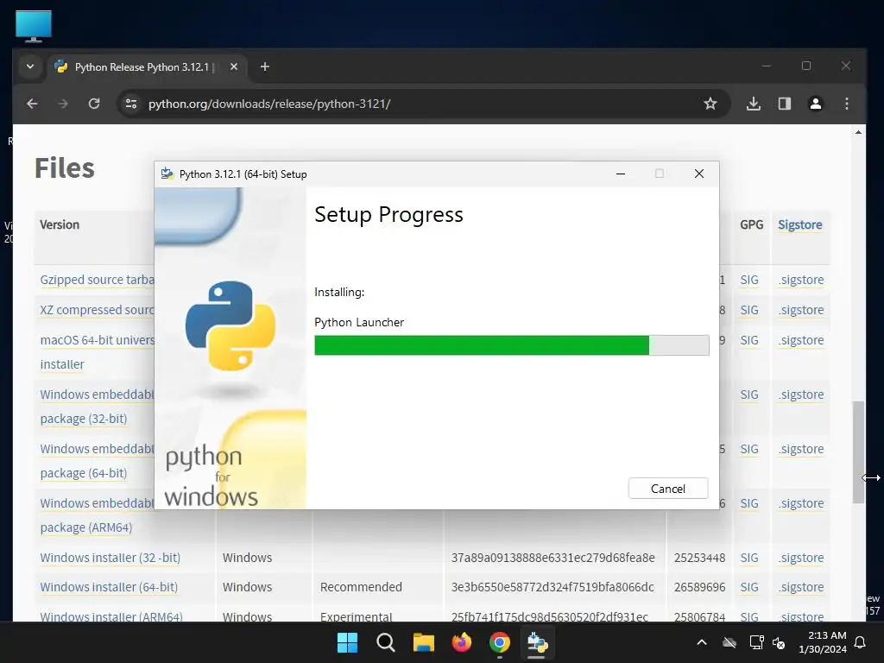The width and height of the screenshot is (884, 663).
Task: Select file size 26589696 cell
Action: click(699, 587)
